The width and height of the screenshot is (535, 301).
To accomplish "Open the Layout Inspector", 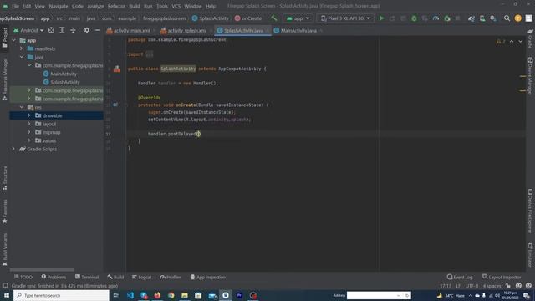I will tap(502, 277).
